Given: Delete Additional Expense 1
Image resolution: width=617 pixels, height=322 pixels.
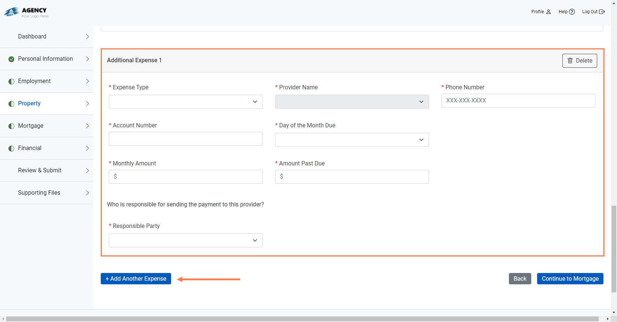Looking at the screenshot, I should pos(580,61).
